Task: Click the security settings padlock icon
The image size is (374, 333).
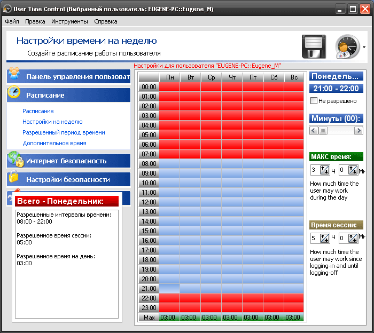Action: click(x=14, y=177)
